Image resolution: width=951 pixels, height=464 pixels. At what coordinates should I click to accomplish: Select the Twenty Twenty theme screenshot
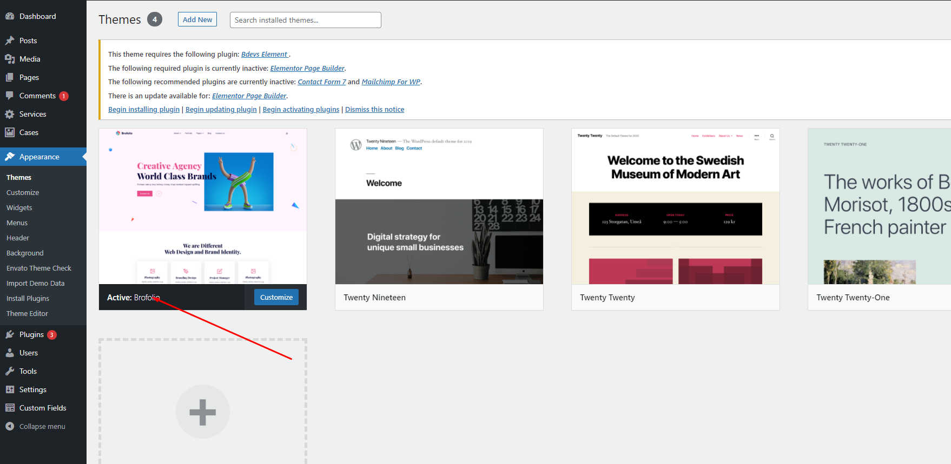676,206
